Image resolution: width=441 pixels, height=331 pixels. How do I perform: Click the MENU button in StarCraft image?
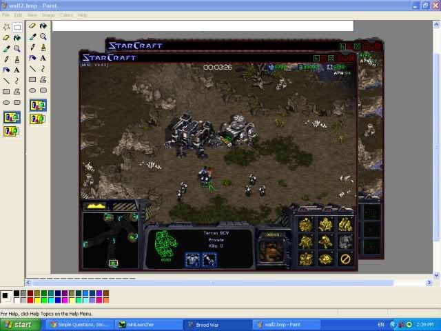pos(273,234)
